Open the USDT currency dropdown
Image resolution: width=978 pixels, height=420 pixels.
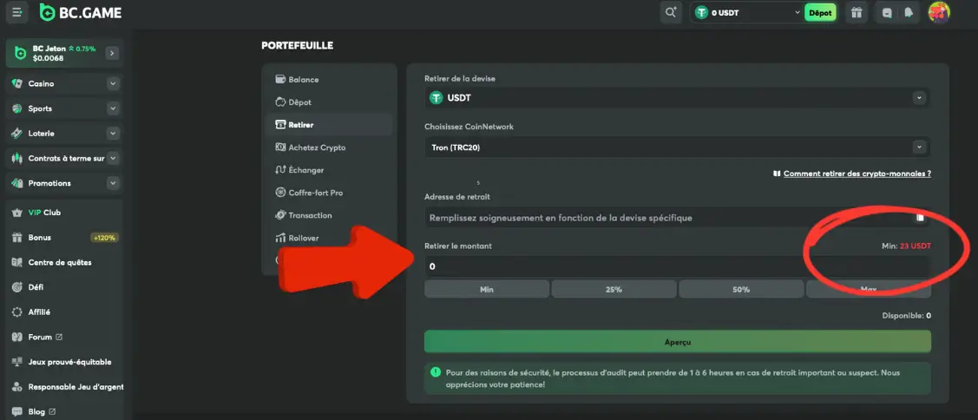tap(678, 98)
